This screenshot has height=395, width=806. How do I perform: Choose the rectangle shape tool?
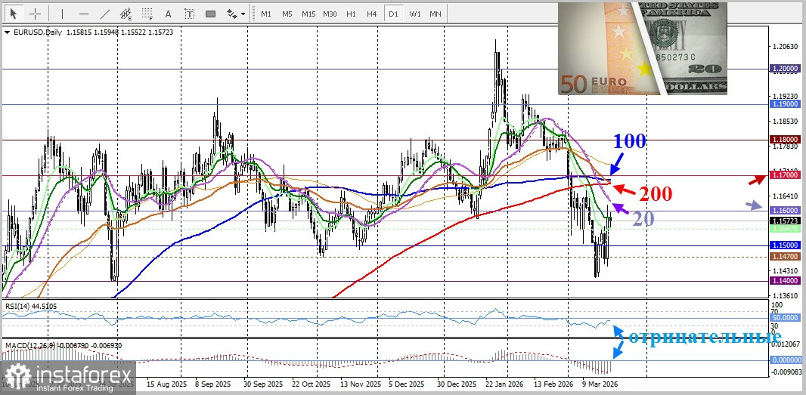(210, 14)
